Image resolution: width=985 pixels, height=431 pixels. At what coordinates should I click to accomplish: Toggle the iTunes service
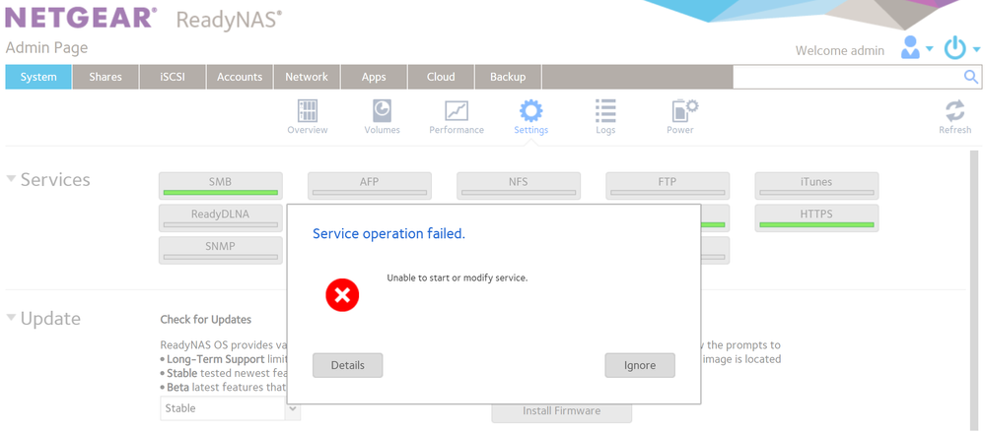coord(816,186)
